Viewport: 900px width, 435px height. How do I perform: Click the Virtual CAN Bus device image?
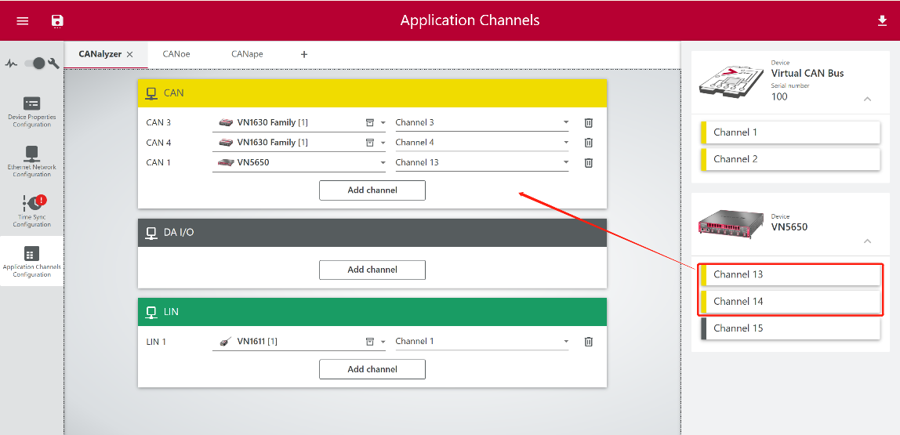(x=731, y=81)
